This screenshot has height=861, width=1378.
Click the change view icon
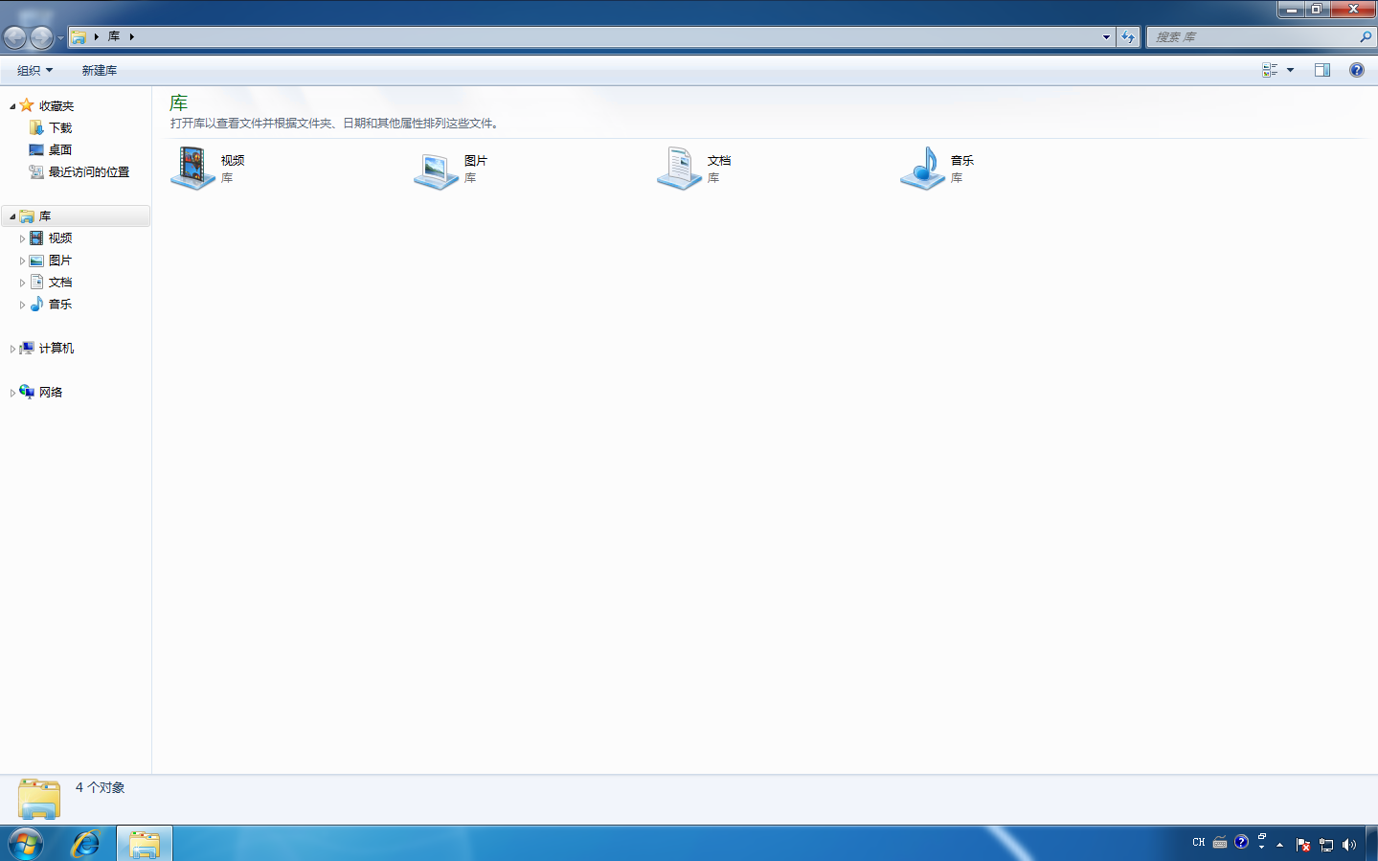tap(1270, 70)
